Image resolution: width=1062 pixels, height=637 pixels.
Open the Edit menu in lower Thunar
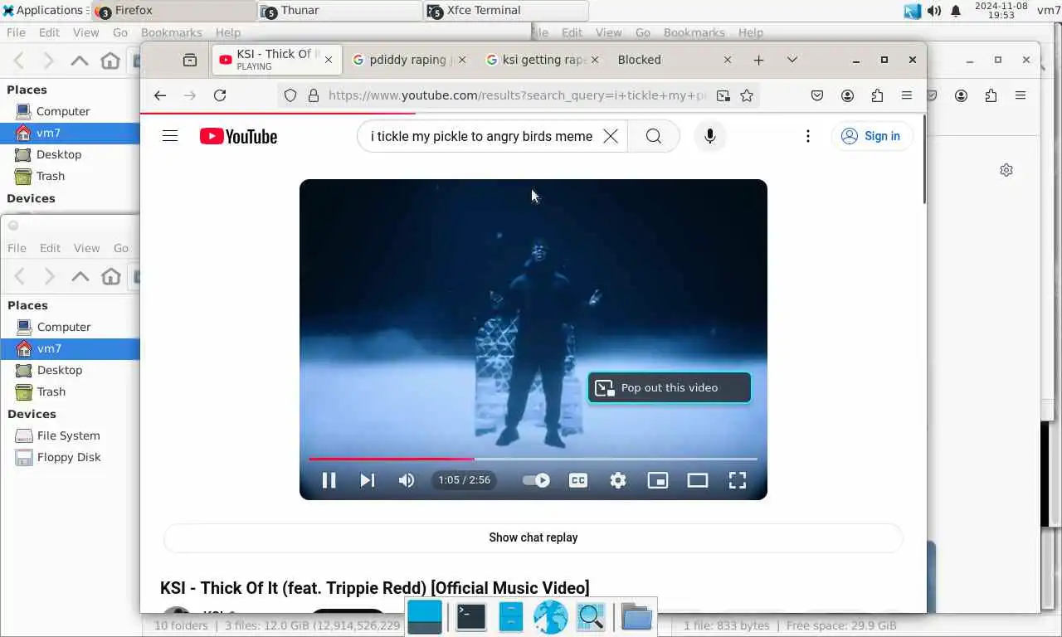point(50,248)
